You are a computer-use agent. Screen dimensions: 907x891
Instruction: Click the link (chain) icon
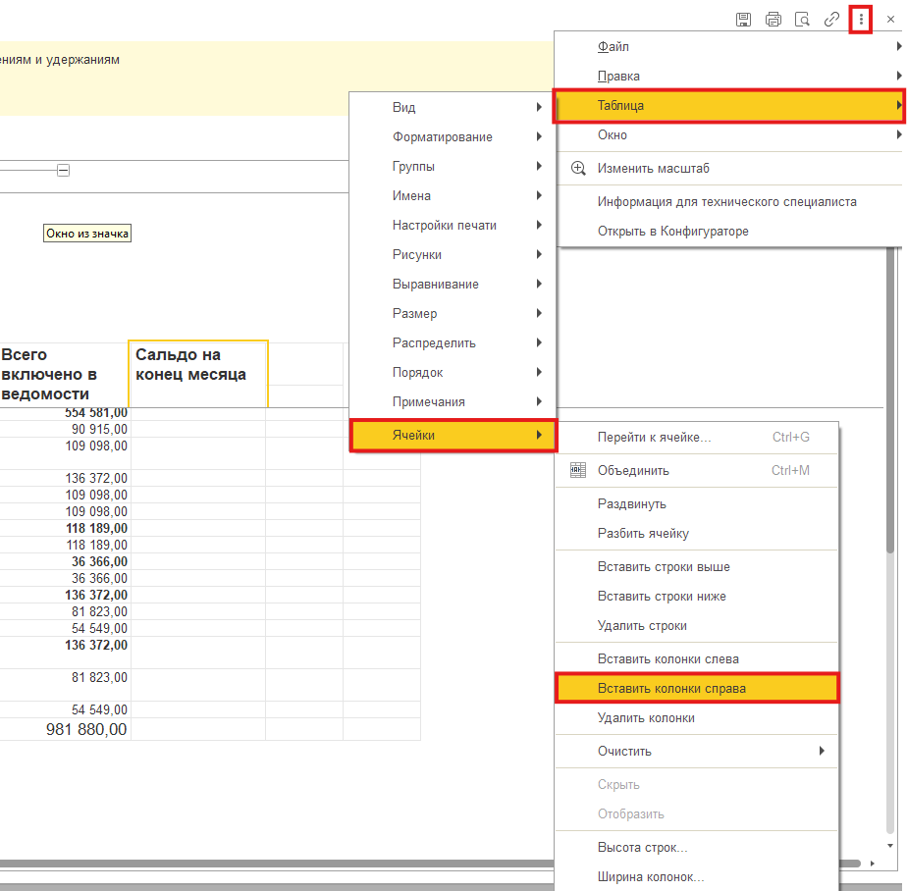click(x=831, y=20)
